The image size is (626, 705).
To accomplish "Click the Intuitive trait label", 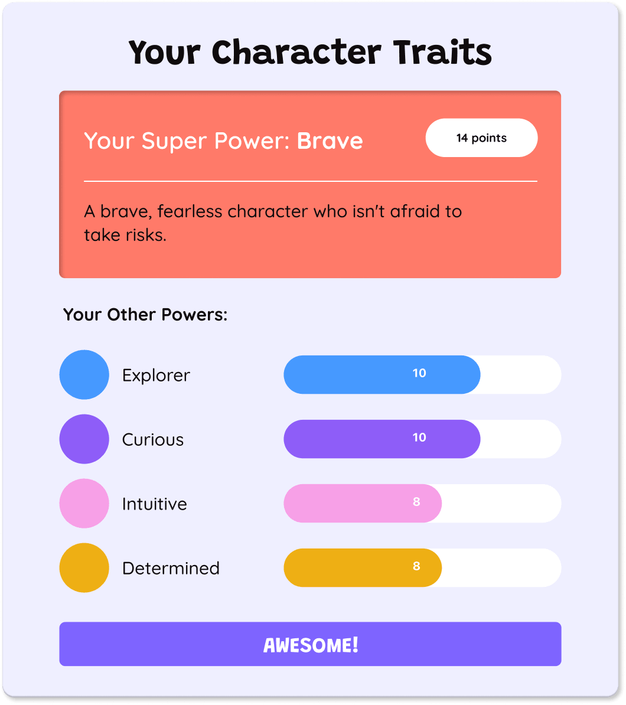I will point(154,504).
